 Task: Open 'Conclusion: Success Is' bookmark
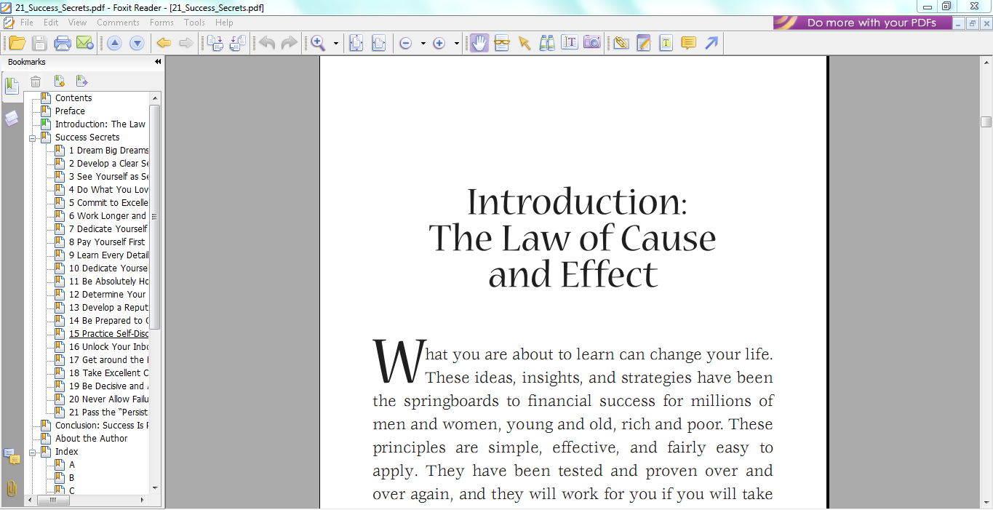click(102, 426)
